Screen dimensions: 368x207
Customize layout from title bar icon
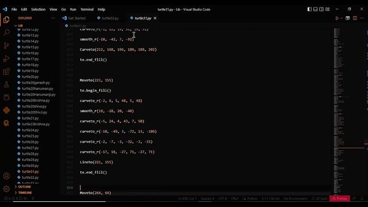(x=327, y=9)
